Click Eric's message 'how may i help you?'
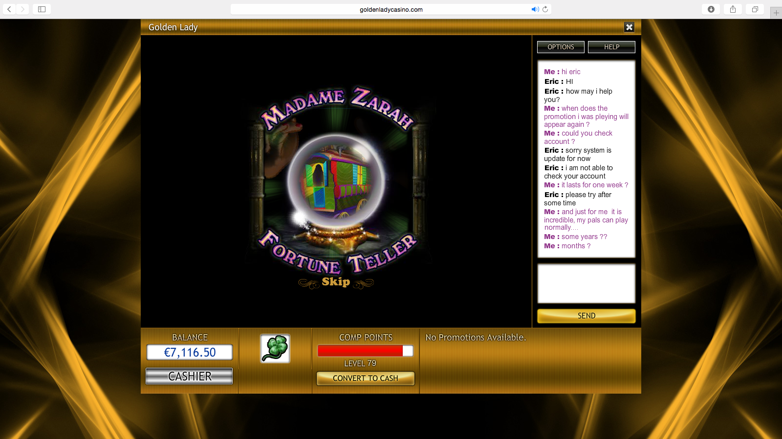The image size is (782, 439). click(578, 95)
